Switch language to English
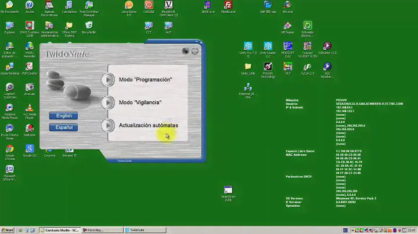Viewport: 418px width, 234px height. coord(64,116)
